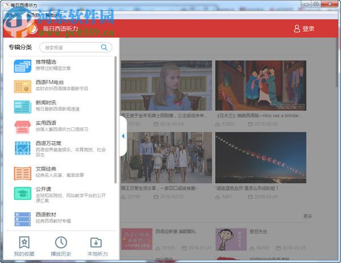Select 公开课 category title

pyautogui.click(x=43, y=189)
